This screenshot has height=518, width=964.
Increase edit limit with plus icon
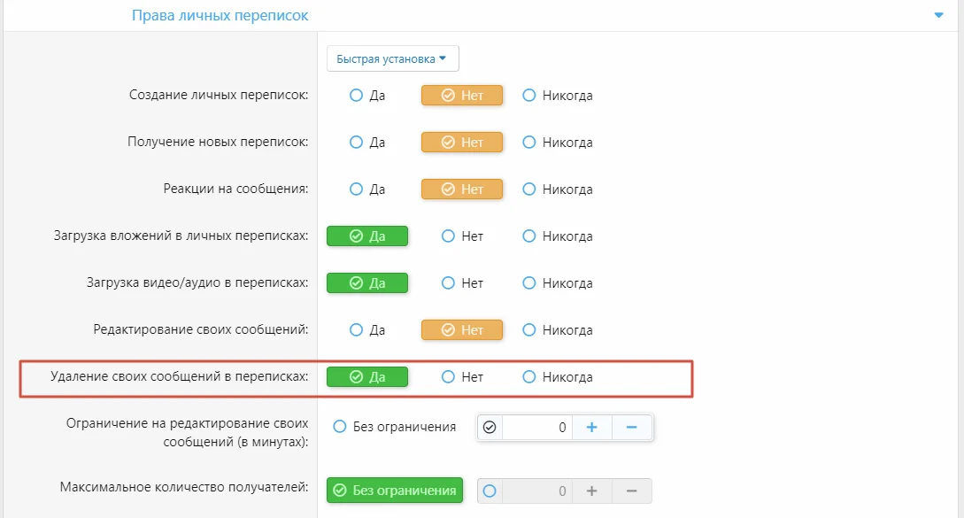(x=591, y=427)
